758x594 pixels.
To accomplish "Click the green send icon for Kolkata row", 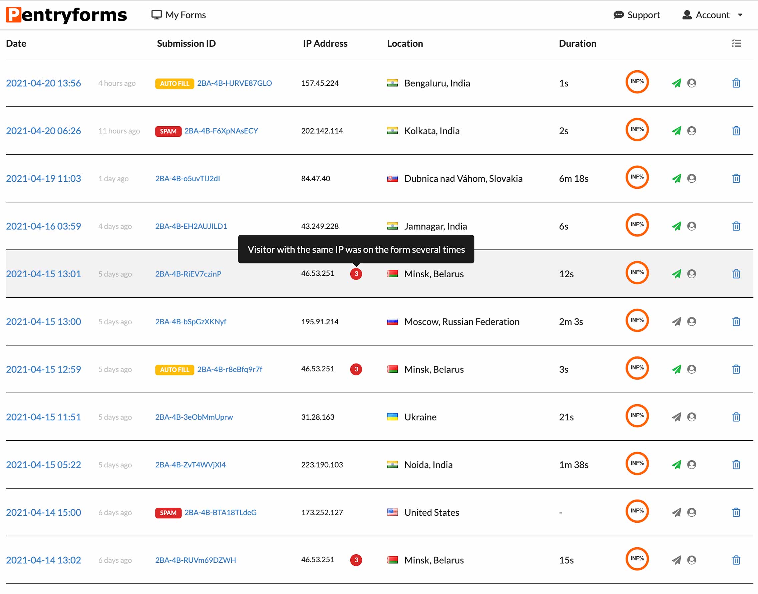I will tap(676, 131).
